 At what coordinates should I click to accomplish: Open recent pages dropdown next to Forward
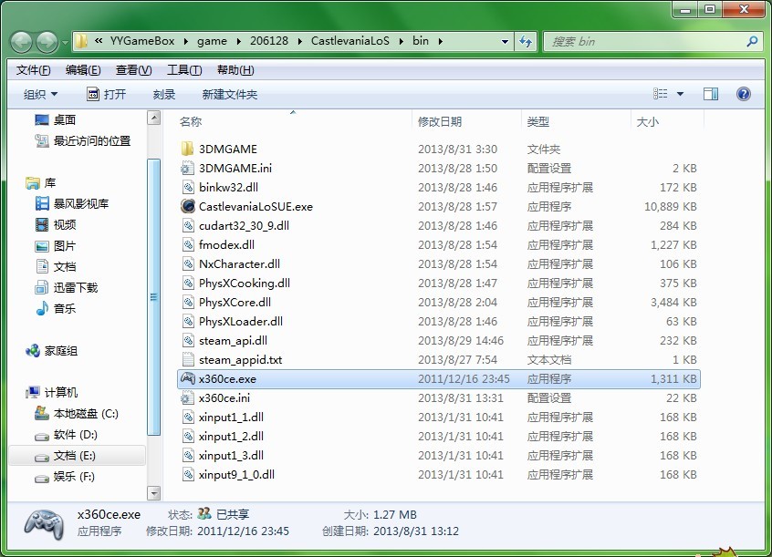point(65,43)
